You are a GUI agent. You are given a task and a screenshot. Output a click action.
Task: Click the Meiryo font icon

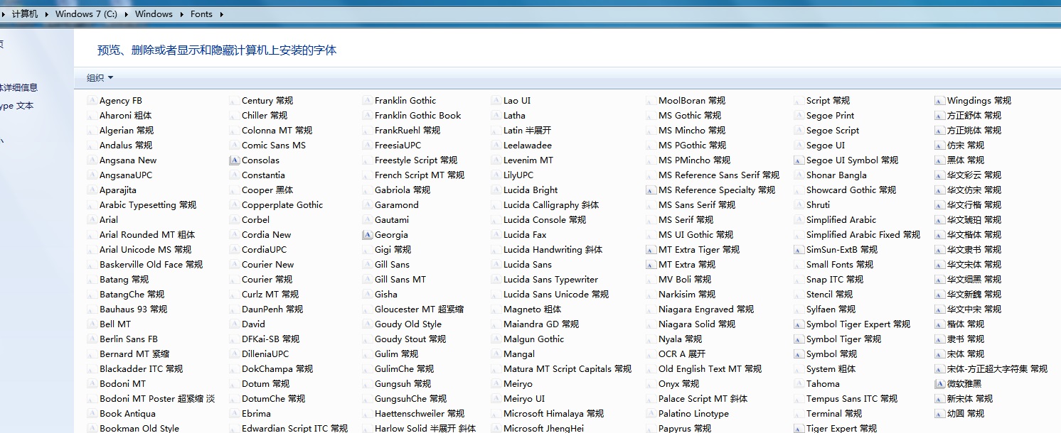pos(496,384)
